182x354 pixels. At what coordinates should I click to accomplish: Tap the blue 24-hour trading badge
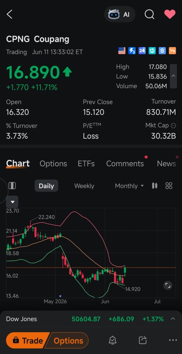[142, 51]
